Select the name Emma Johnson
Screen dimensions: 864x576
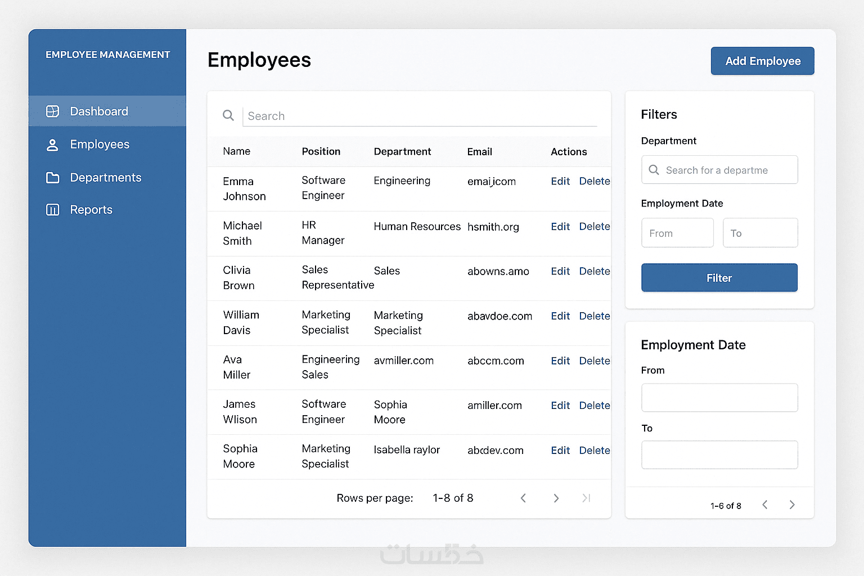click(x=244, y=189)
